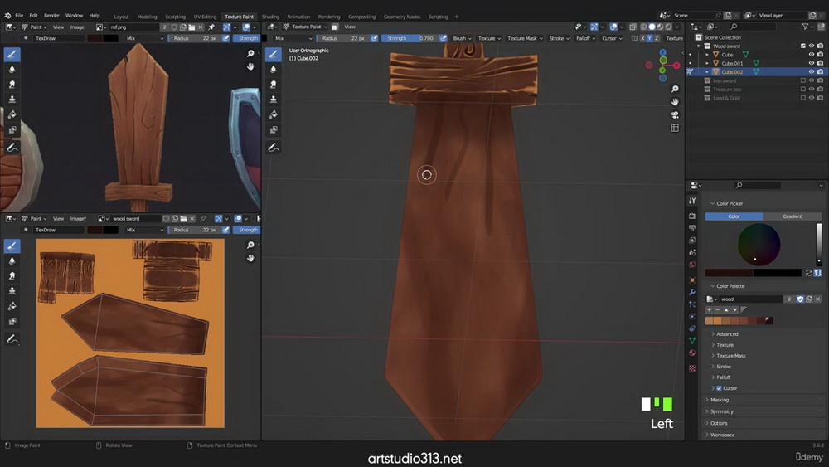Screen dimensions: 829x467
Task: Expand the Cube.001 tree item
Action: pos(707,63)
